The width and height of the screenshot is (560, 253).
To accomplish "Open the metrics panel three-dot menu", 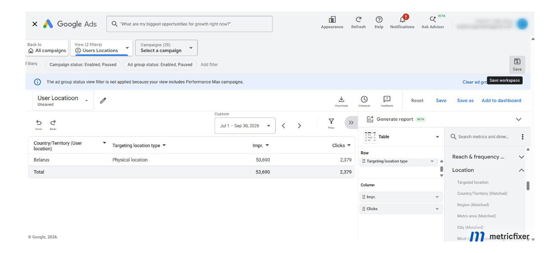I will point(522,137).
